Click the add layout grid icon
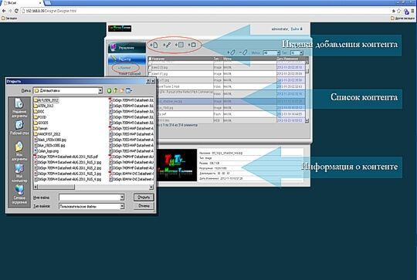The width and height of the screenshot is (417, 280). point(179,45)
